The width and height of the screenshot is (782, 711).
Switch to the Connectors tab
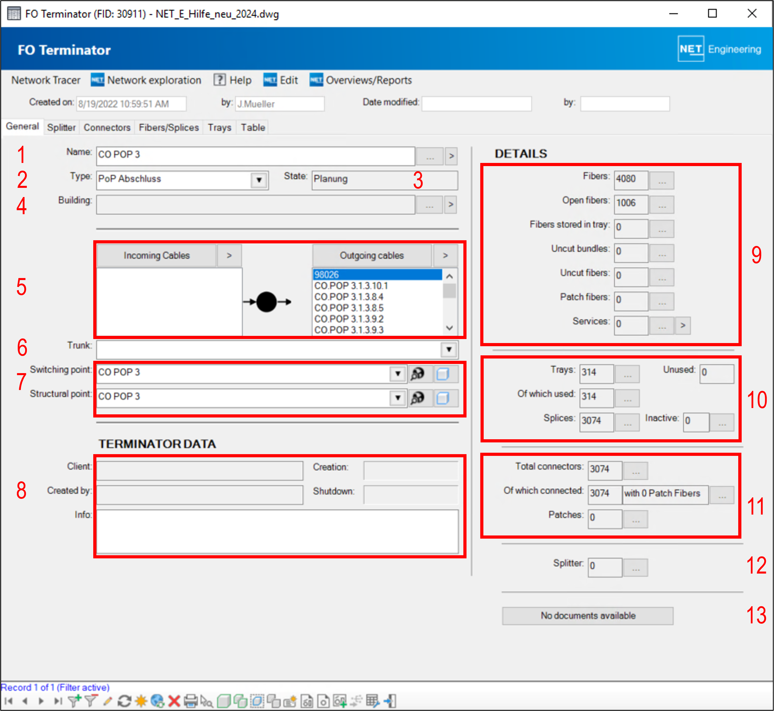pos(107,127)
